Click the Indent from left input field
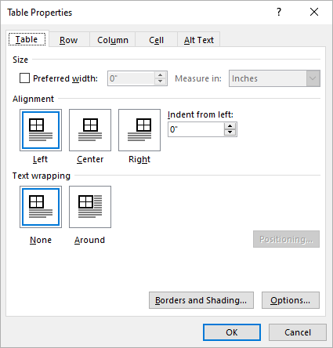333x348 pixels. tap(196, 129)
